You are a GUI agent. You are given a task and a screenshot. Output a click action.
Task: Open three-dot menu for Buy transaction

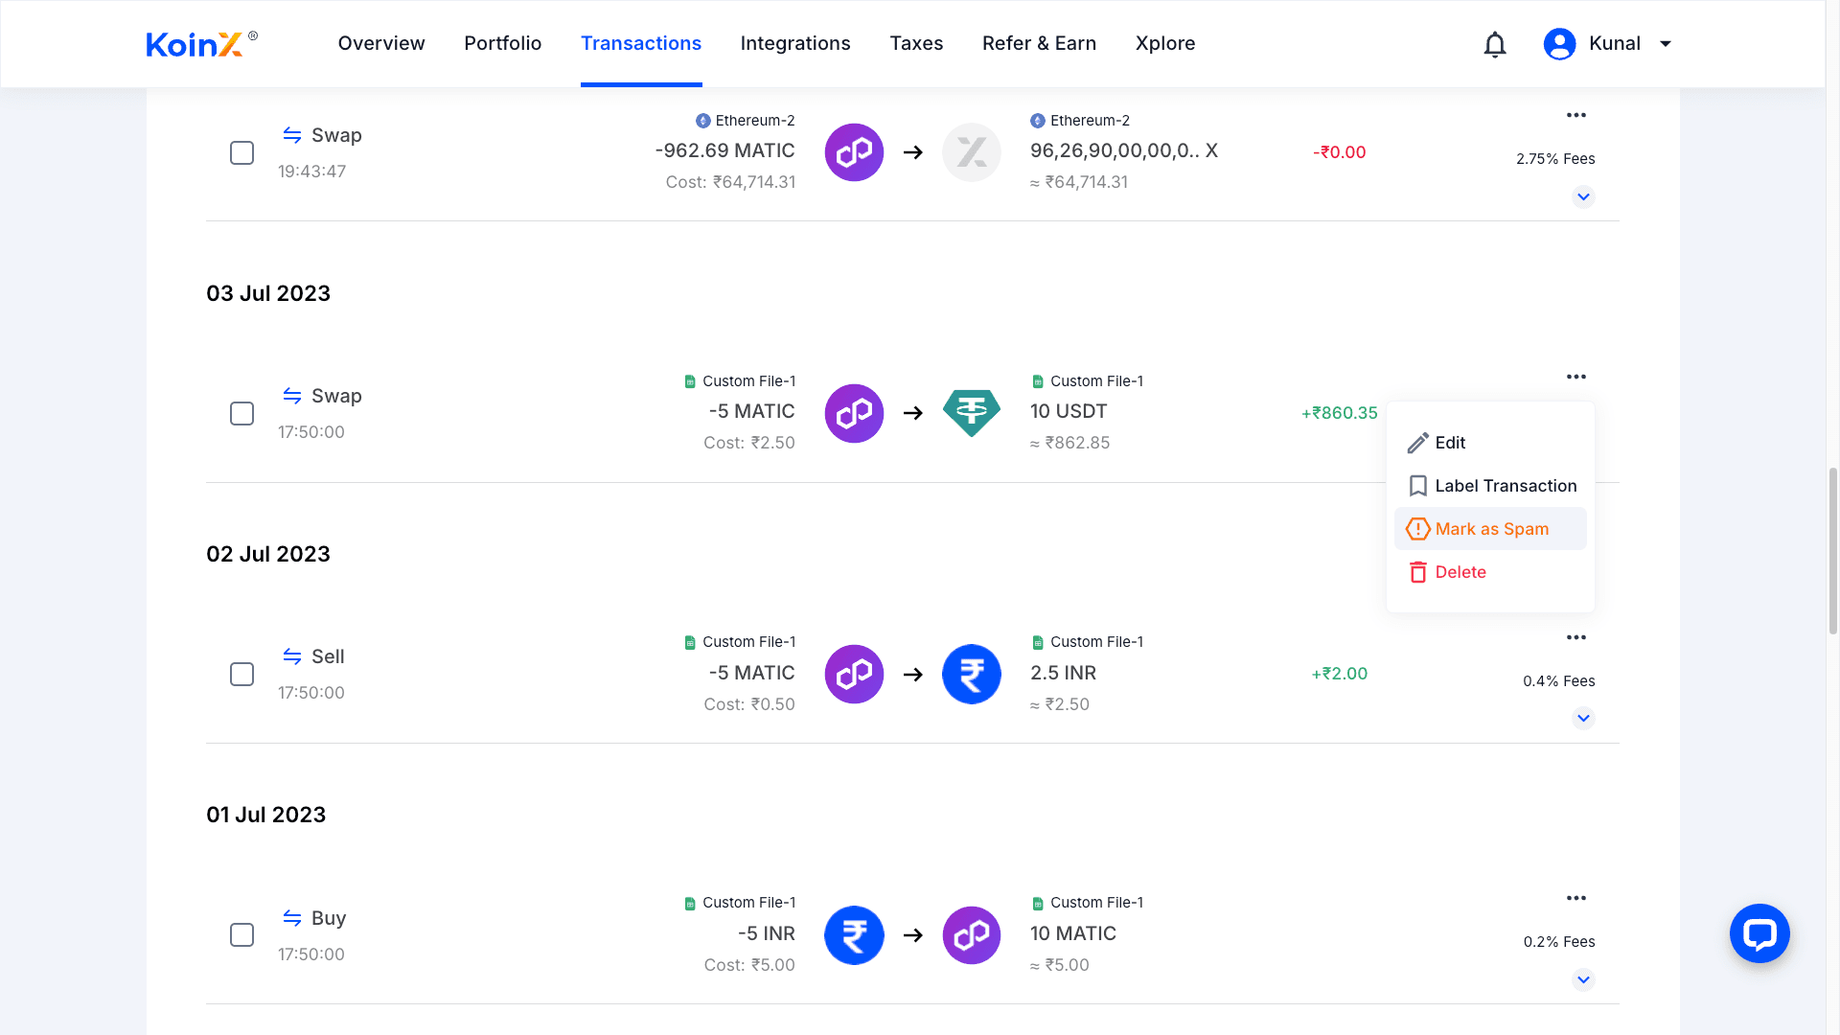1576,898
